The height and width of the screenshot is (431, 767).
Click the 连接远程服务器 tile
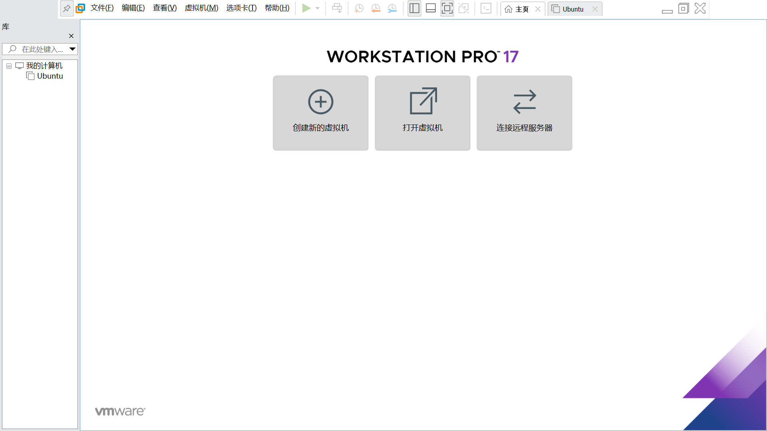[x=524, y=113]
